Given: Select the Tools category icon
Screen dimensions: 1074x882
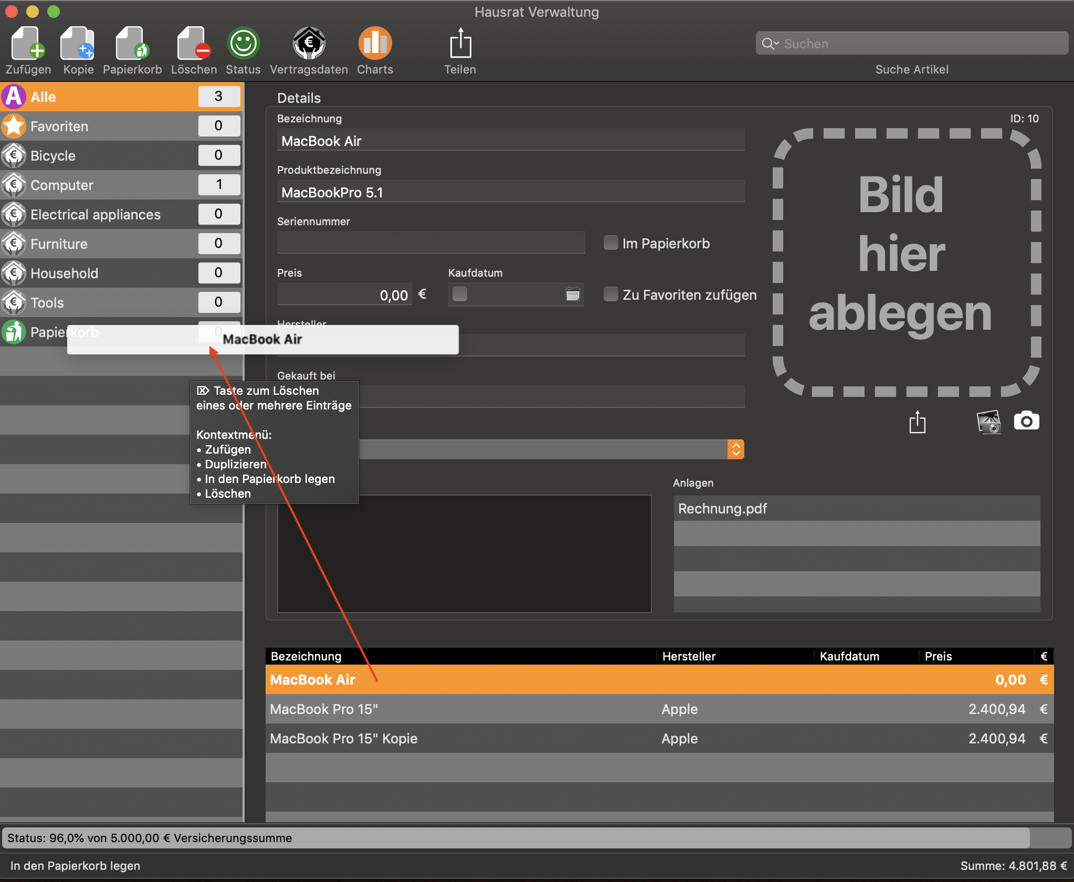Looking at the screenshot, I should 14,302.
